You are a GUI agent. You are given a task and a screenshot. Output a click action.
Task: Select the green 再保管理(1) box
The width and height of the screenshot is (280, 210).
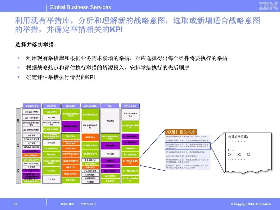51,155
